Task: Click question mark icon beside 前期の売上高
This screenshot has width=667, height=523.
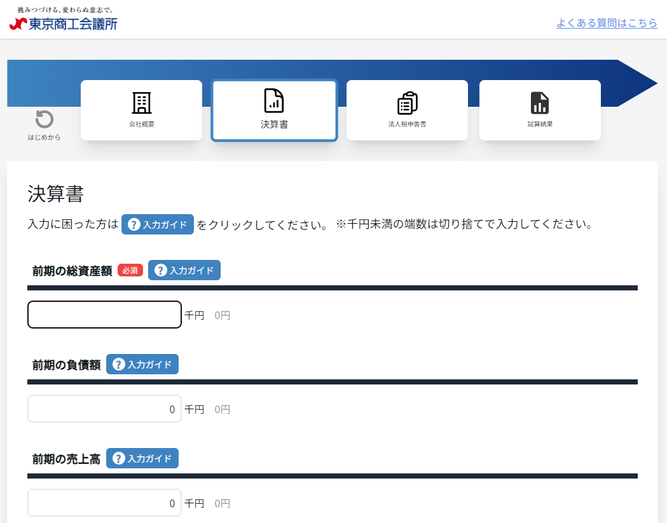Action: pyautogui.click(x=119, y=459)
